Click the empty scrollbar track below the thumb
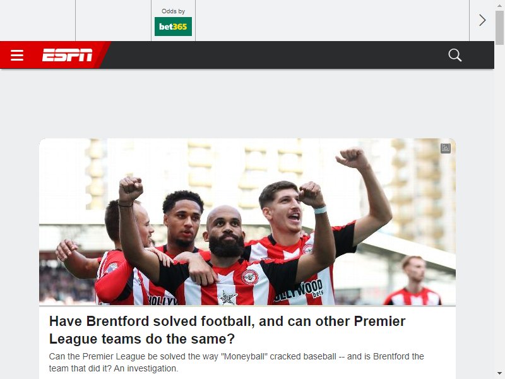This screenshot has height=379, width=505. (499, 207)
